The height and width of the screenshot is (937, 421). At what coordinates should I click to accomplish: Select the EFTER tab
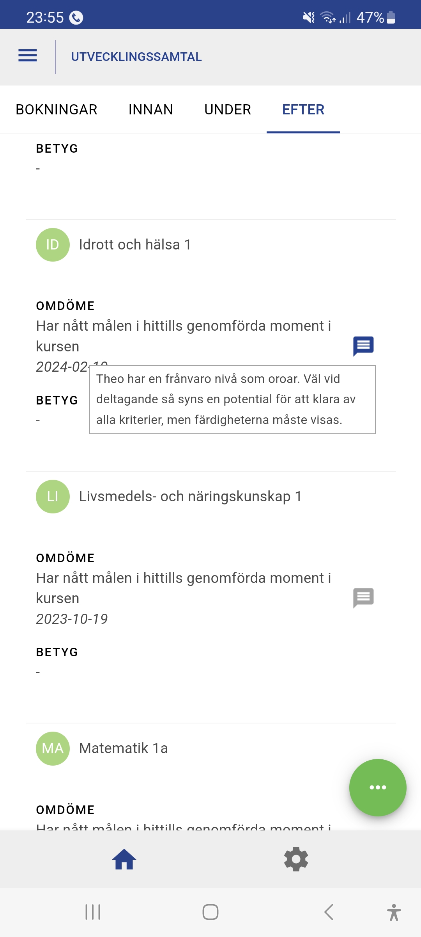coord(303,110)
